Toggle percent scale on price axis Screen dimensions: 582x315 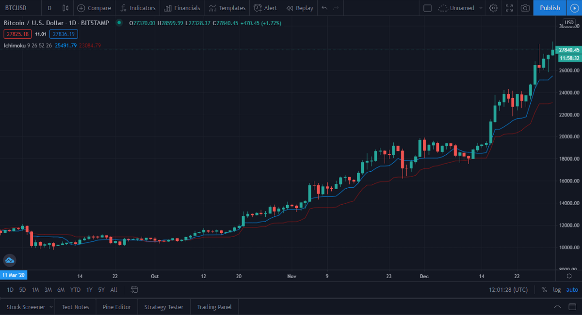(544, 289)
